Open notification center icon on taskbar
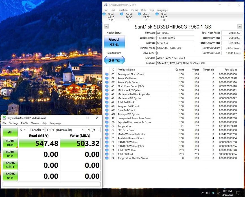Viewport: 245px width, 197px height. 238,193
